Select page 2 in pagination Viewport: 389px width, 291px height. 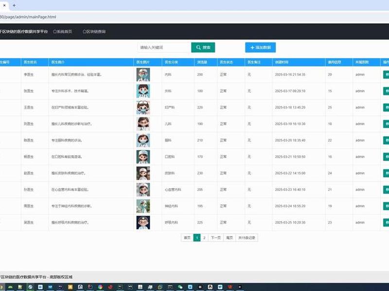coord(204,238)
